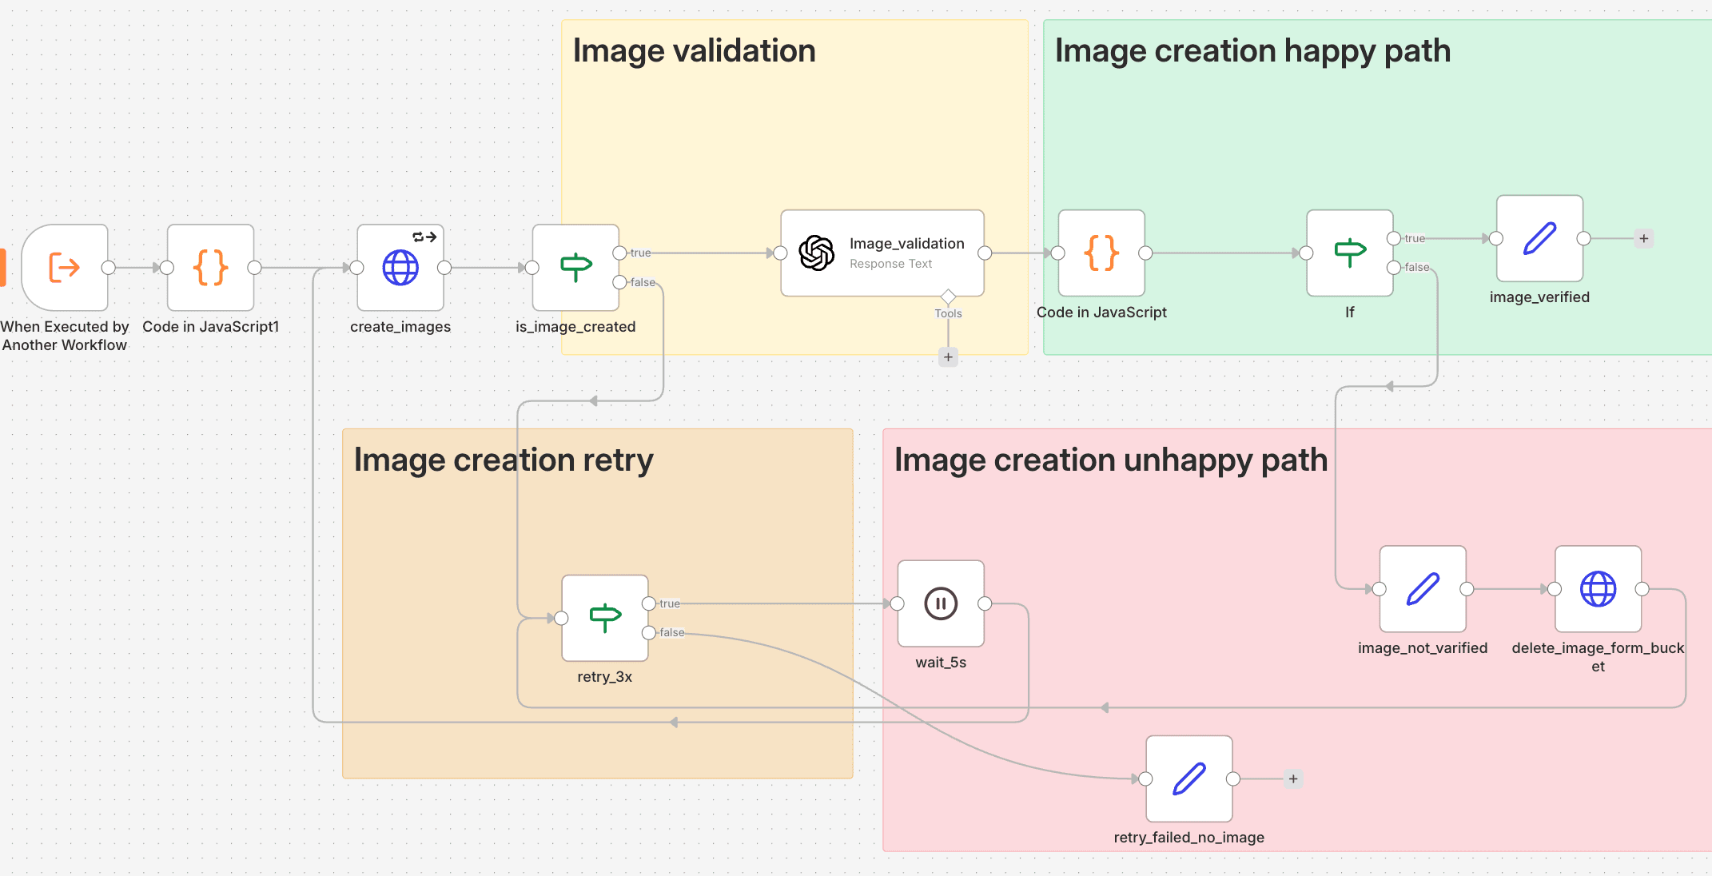Open the delete_image_form_bucket HTTP node

coord(1598,589)
